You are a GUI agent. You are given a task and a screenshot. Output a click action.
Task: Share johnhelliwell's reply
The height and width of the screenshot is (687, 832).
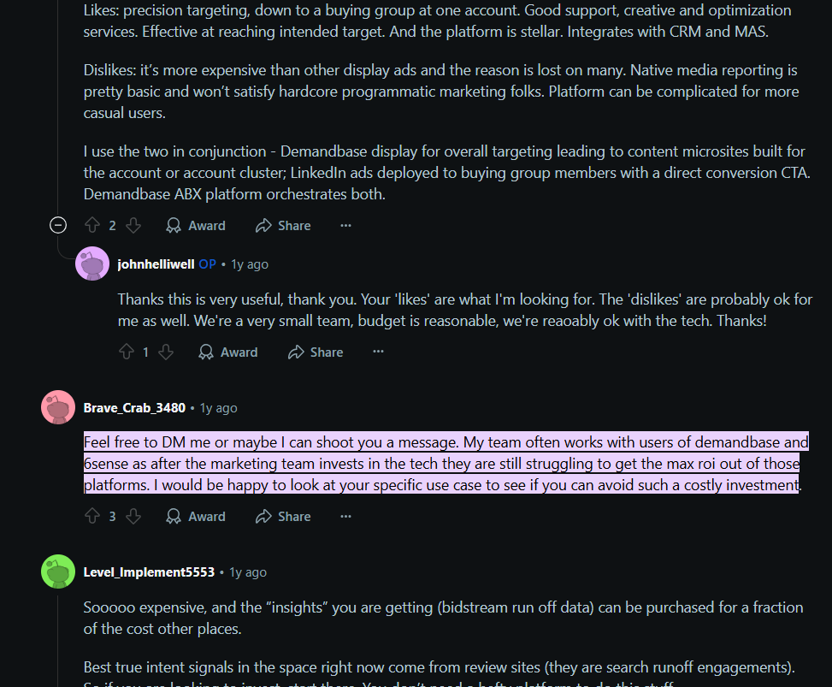point(316,352)
